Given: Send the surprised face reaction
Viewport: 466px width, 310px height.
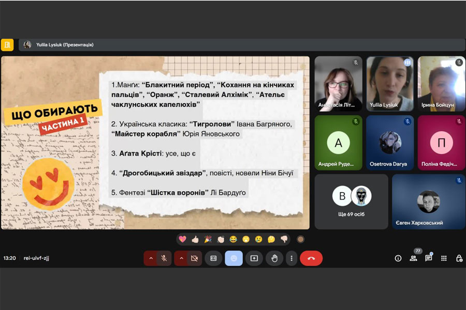Looking at the screenshot, I should [x=246, y=239].
